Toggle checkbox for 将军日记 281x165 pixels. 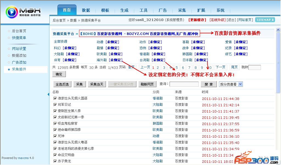55,105
